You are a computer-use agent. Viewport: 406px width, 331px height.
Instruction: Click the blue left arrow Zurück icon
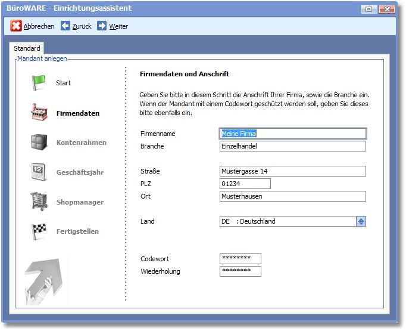pyautogui.click(x=65, y=26)
